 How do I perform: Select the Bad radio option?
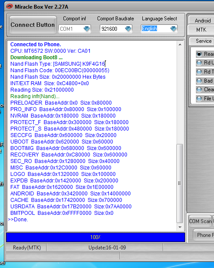199,80
